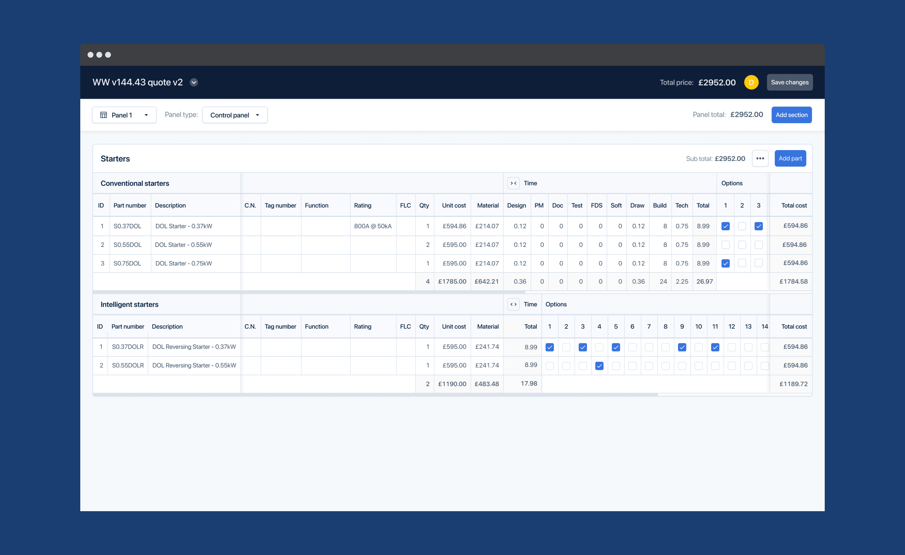Uncheck option 9 for S0.37DOLR row
The width and height of the screenshot is (905, 555).
682,347
